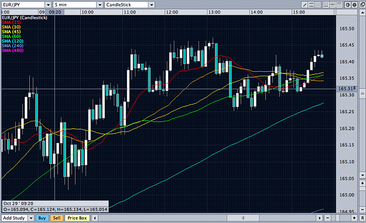
Task: Click the 12:00 time axis label
Action: [x=172, y=12]
